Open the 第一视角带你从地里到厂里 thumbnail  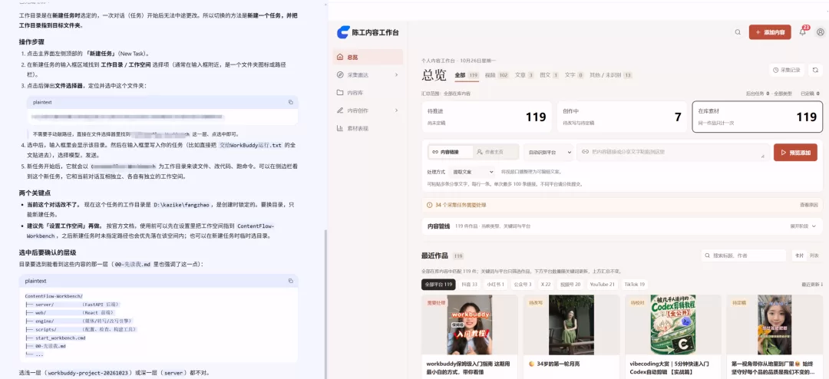[775, 325]
